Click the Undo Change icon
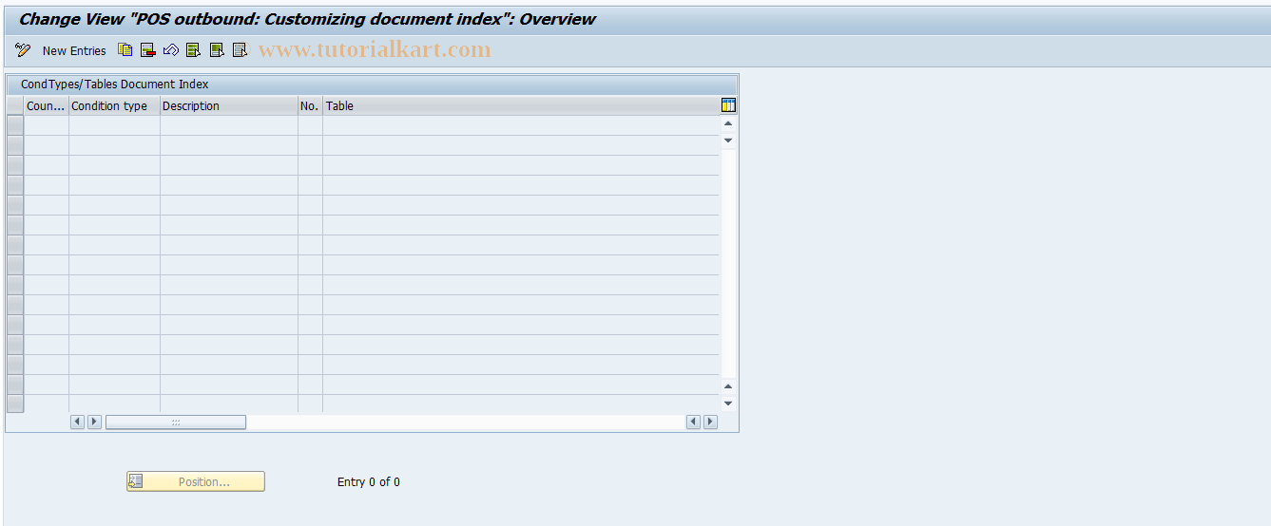 click(171, 50)
